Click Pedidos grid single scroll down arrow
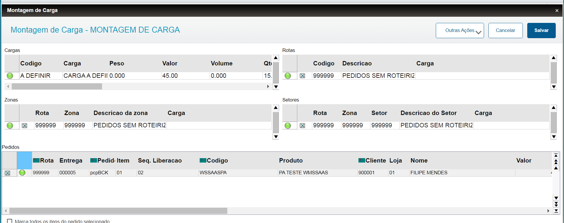 pos(556,198)
